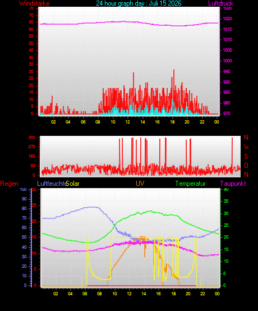
Task: Click the blue "Luftfeuchte" label
Action: [52, 184]
